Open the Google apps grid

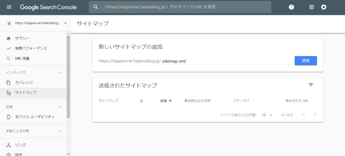(312, 7)
